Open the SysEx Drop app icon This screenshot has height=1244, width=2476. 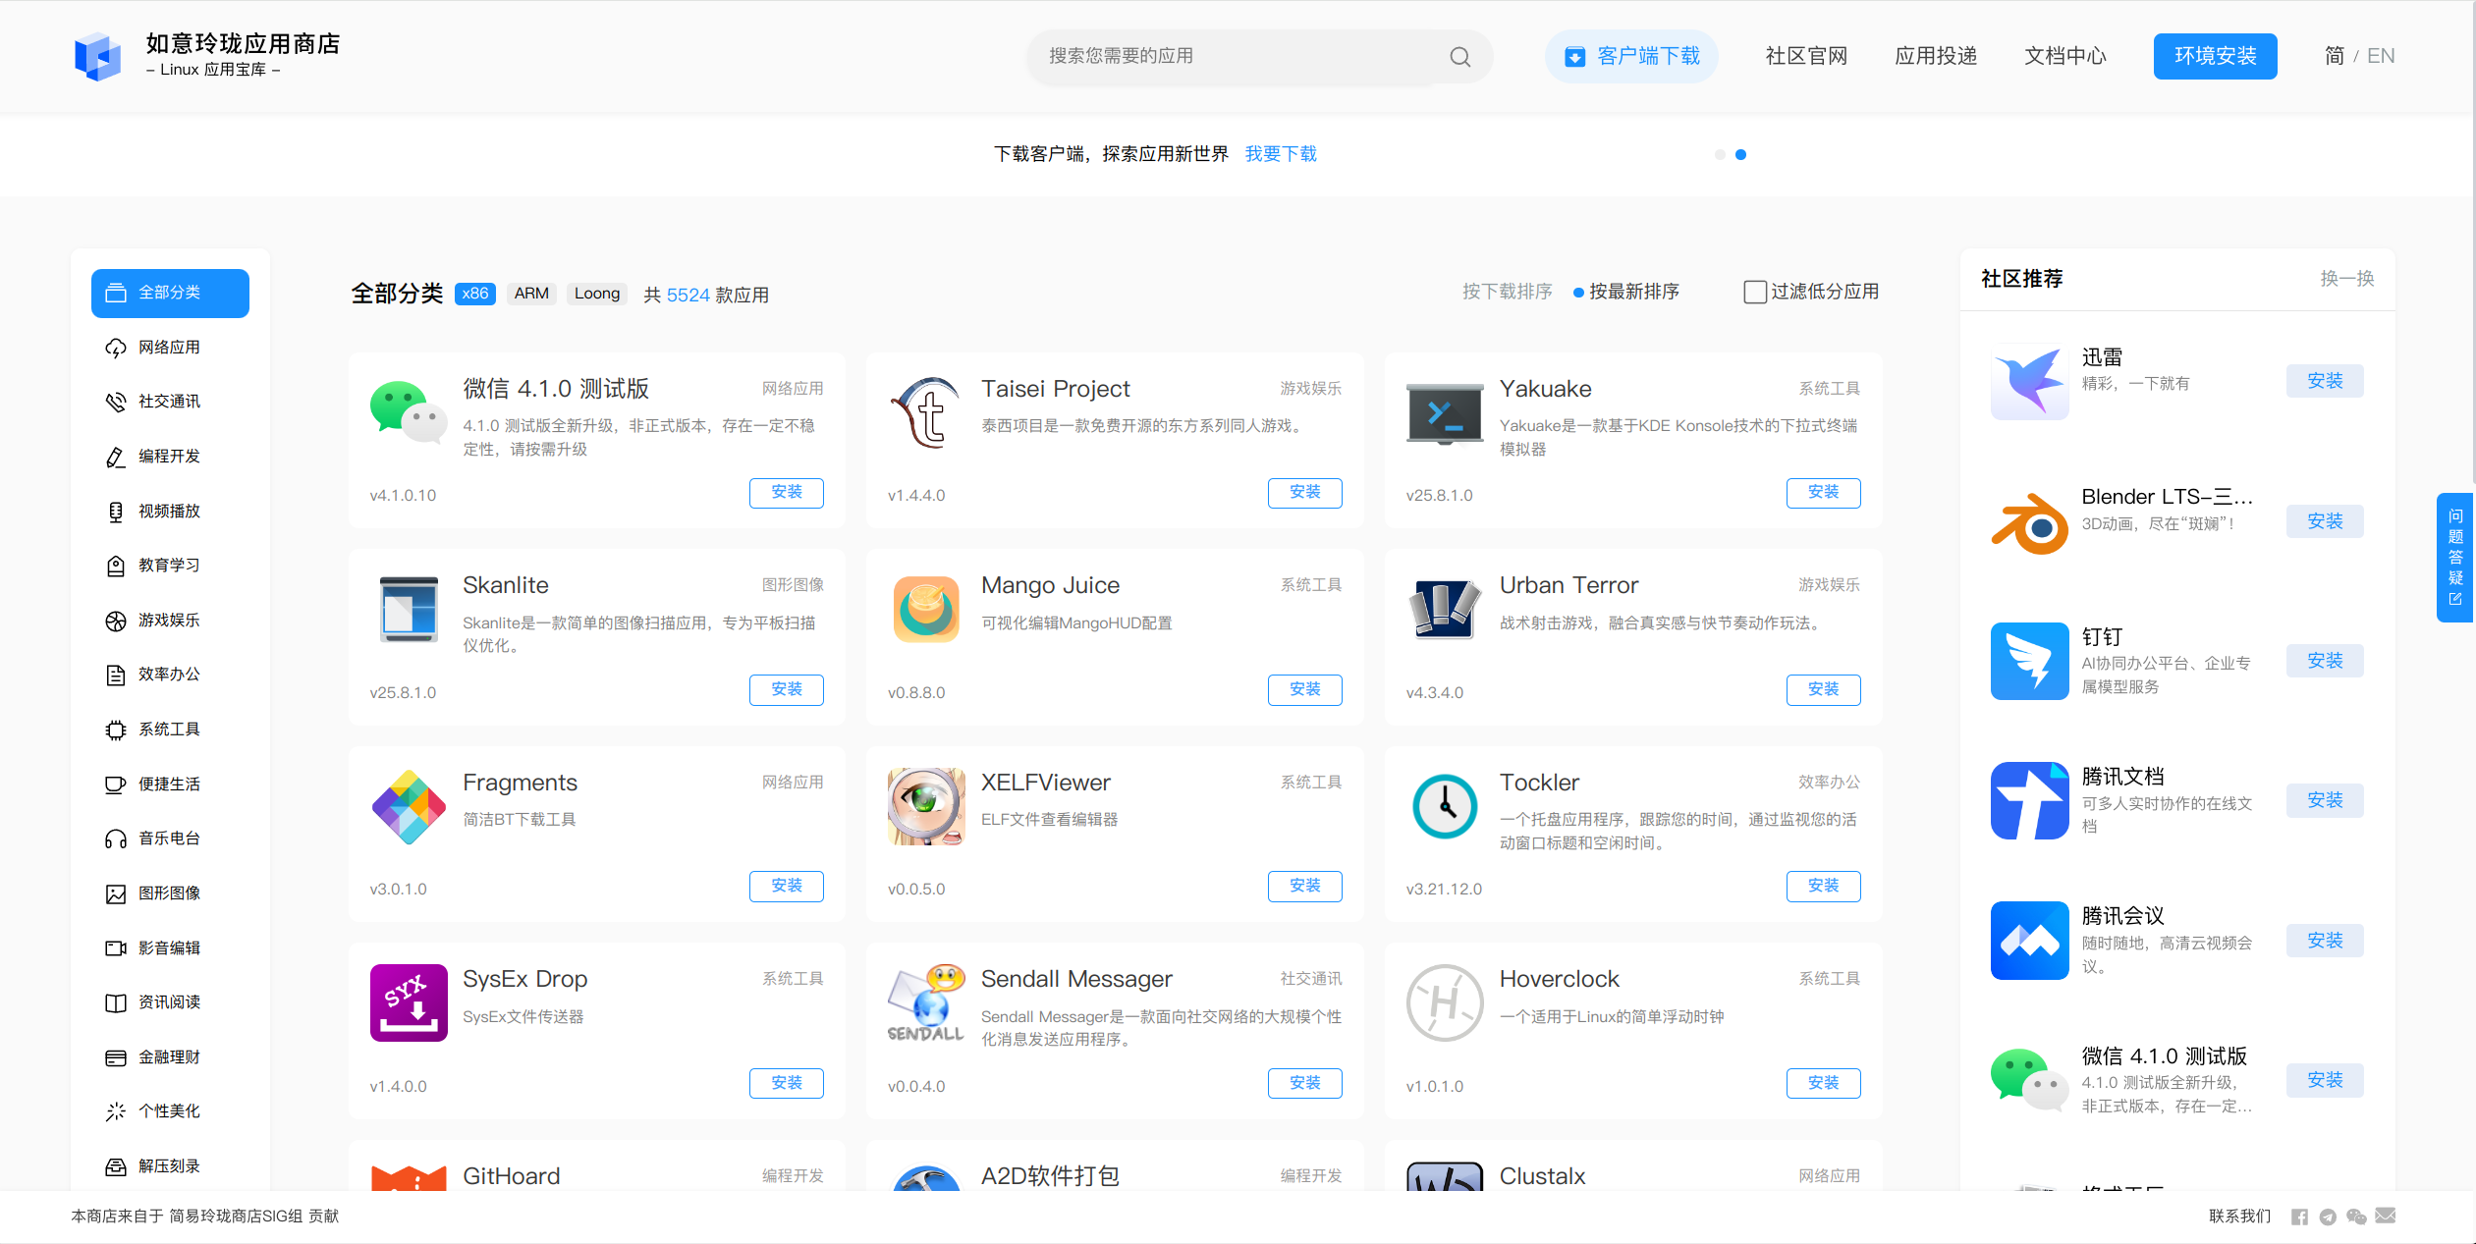(x=409, y=1003)
